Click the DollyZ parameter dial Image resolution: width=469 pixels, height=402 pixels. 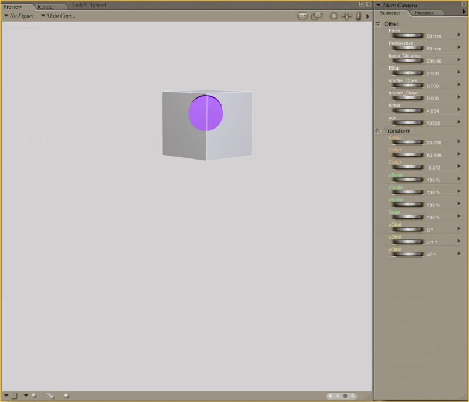[408, 142]
